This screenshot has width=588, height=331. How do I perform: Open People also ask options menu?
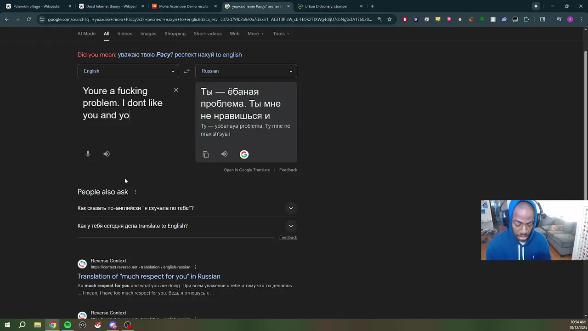tap(135, 192)
